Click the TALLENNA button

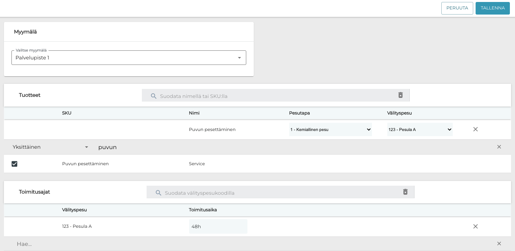pos(493,8)
